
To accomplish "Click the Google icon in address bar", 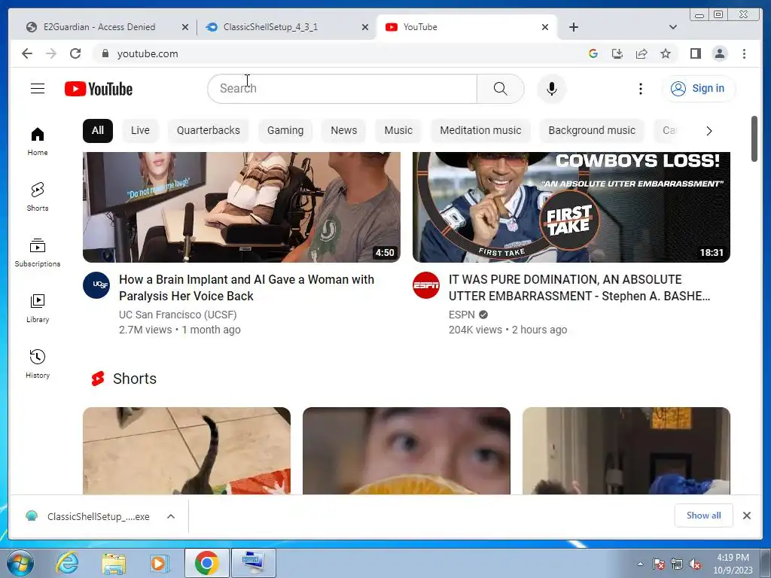I will [593, 53].
